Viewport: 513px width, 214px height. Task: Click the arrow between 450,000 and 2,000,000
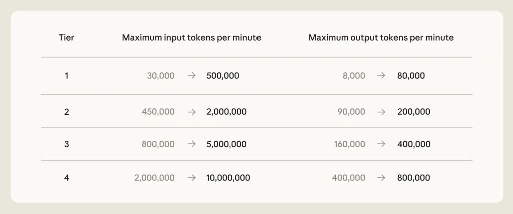191,112
